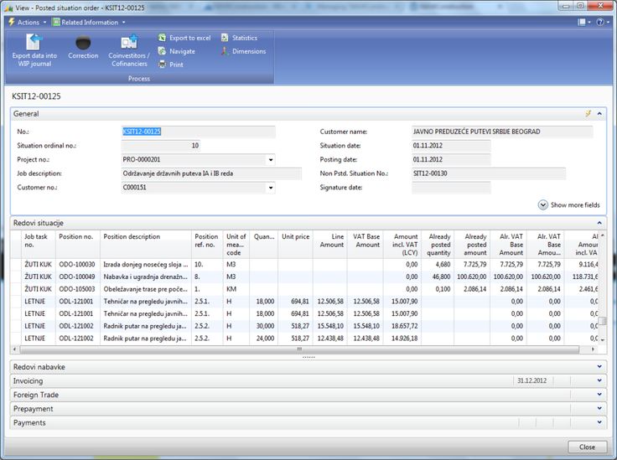Screen dimensions: 617x460
Task: Click the 31.12.2012 value in Invoicing header
Action: [x=532, y=380]
